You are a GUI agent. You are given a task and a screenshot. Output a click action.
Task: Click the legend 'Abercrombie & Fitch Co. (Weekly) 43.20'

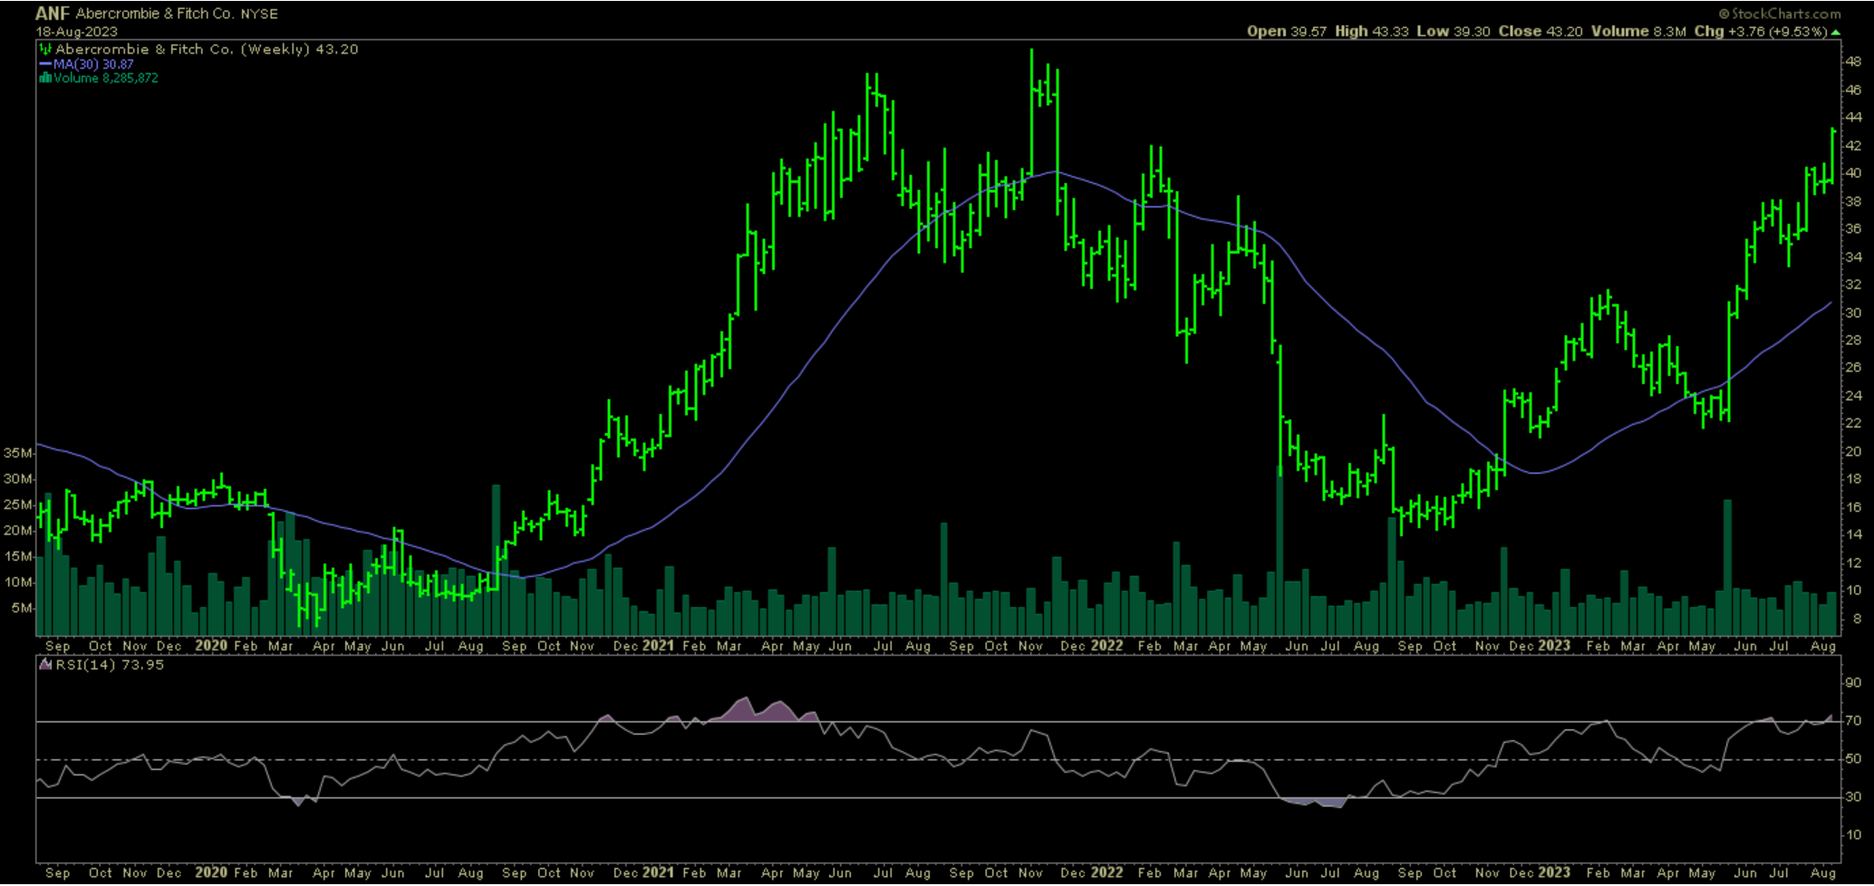click(207, 49)
